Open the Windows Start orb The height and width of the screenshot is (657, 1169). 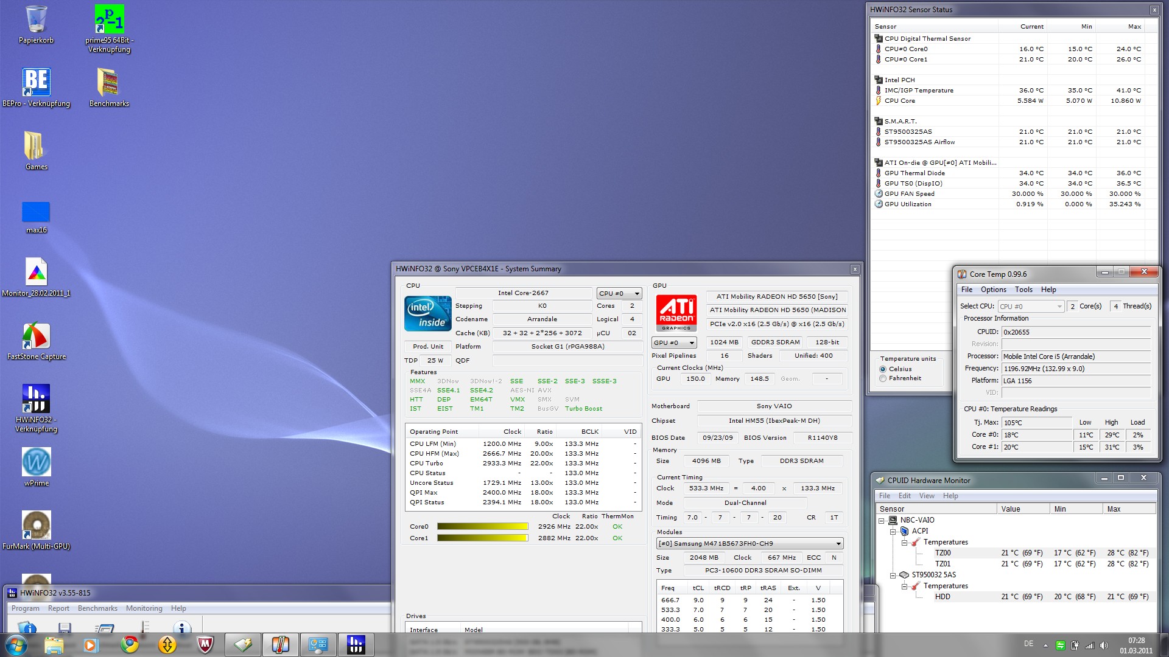coord(16,645)
